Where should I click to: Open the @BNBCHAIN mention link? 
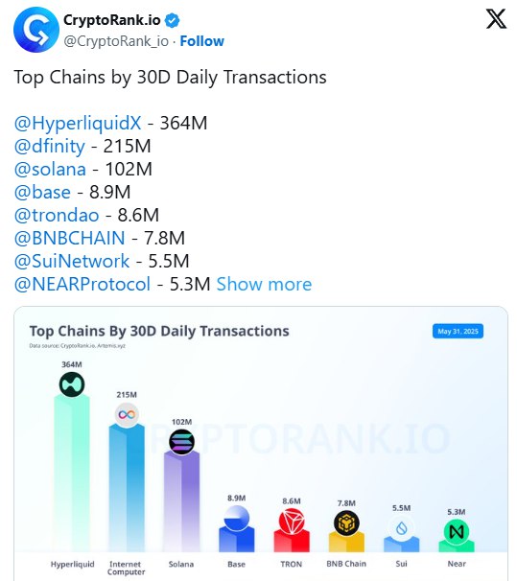(x=69, y=238)
